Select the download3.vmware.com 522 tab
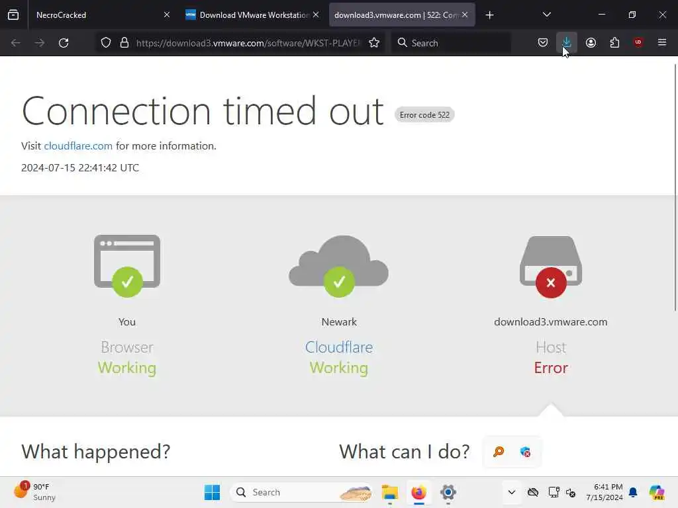This screenshot has width=678, height=508. 402,15
